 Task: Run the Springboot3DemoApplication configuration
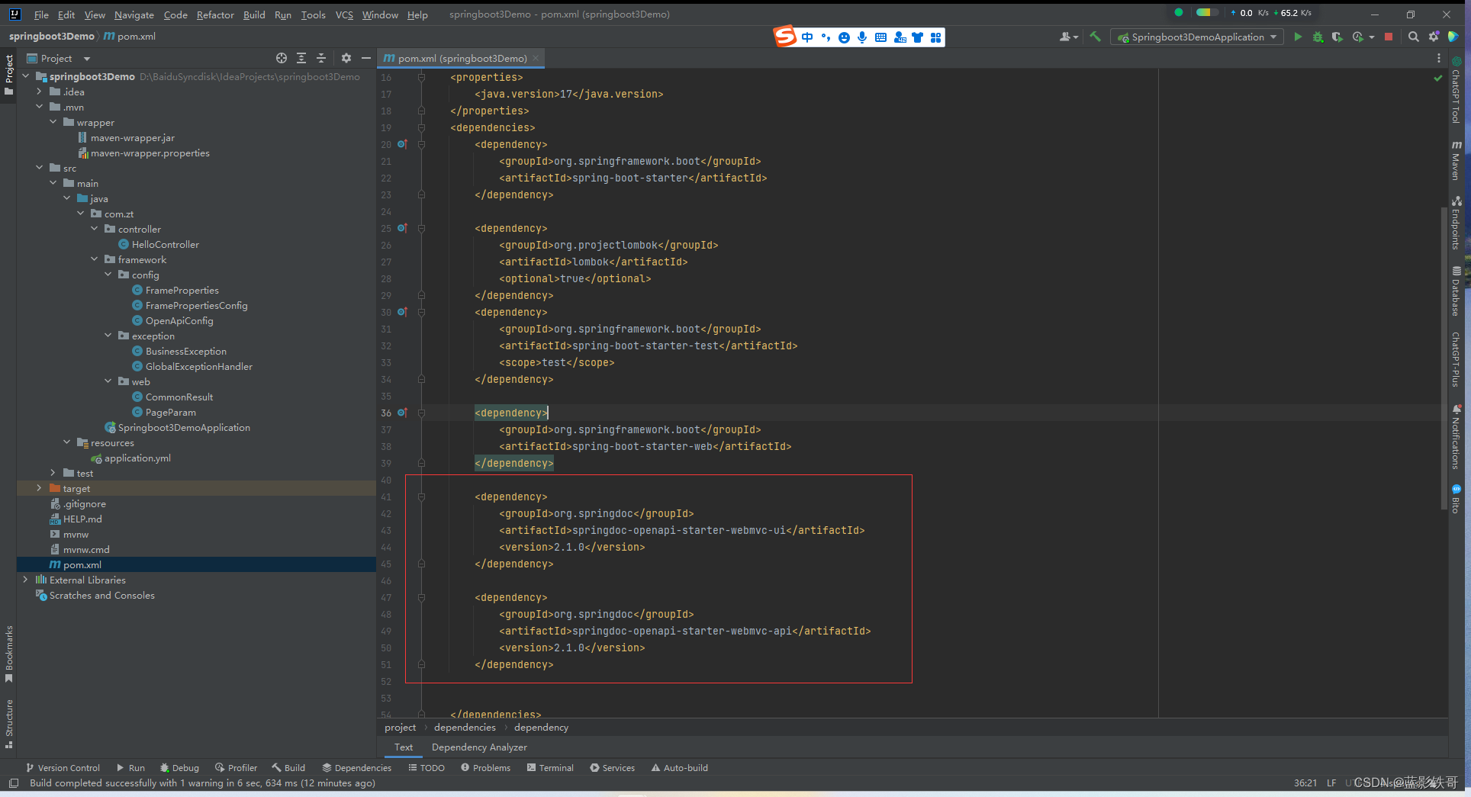pos(1298,37)
